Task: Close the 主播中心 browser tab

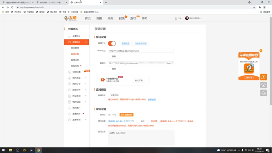Action: [x=100, y=2]
